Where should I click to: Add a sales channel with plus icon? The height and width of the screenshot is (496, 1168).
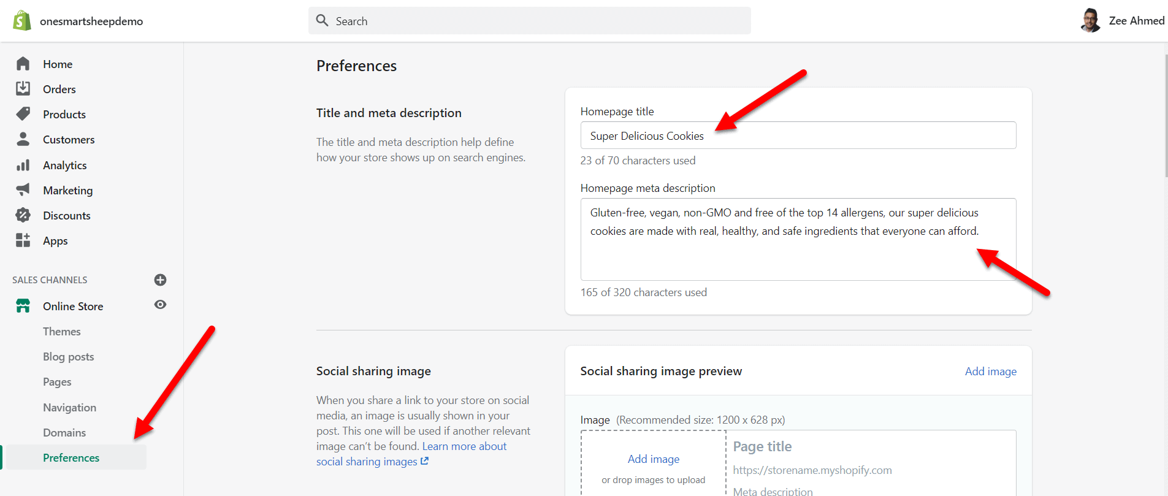160,280
